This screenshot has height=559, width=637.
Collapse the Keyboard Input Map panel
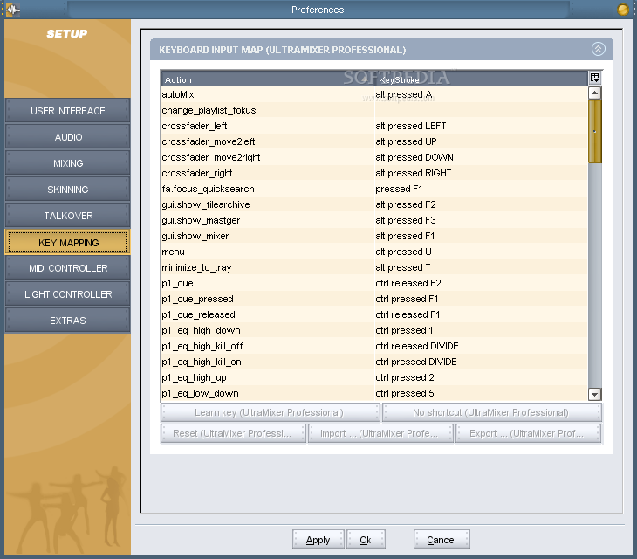(x=598, y=49)
